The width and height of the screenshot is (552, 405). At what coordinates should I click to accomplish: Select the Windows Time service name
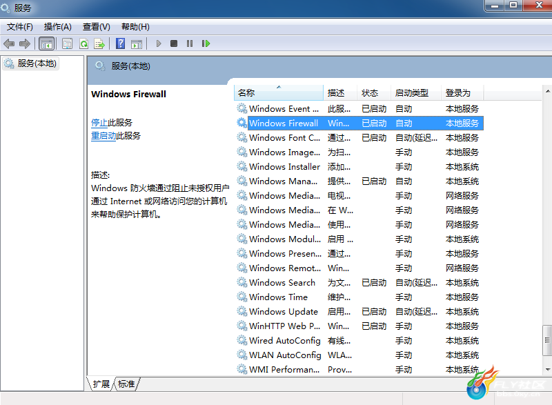point(278,297)
